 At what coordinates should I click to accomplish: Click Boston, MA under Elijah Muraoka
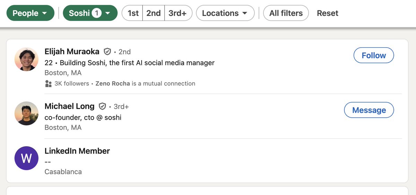pos(63,73)
